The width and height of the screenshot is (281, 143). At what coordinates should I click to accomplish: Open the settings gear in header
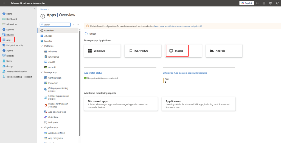click(x=264, y=3)
